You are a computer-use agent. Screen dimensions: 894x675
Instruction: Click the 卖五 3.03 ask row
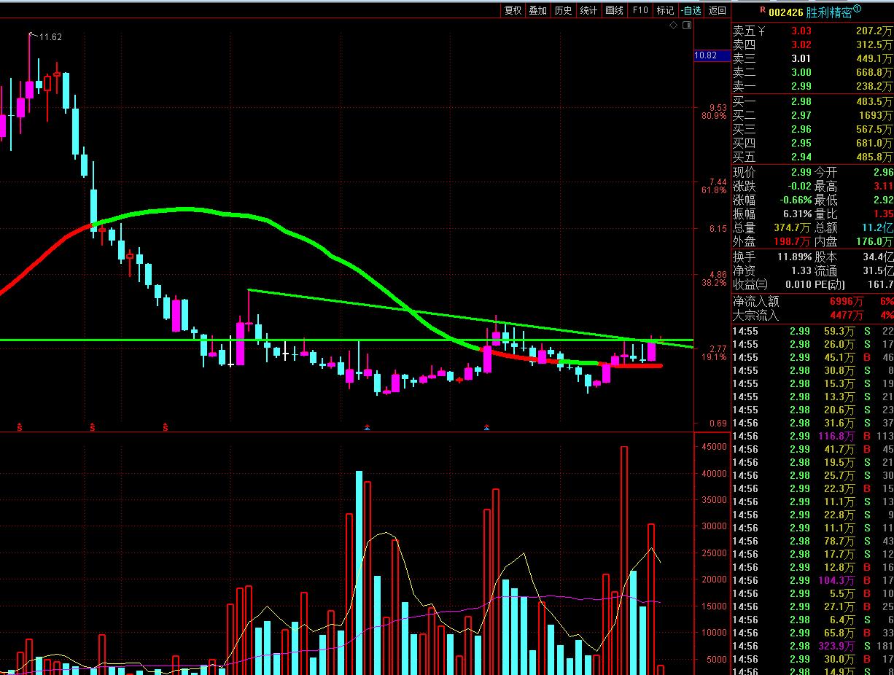[812, 31]
